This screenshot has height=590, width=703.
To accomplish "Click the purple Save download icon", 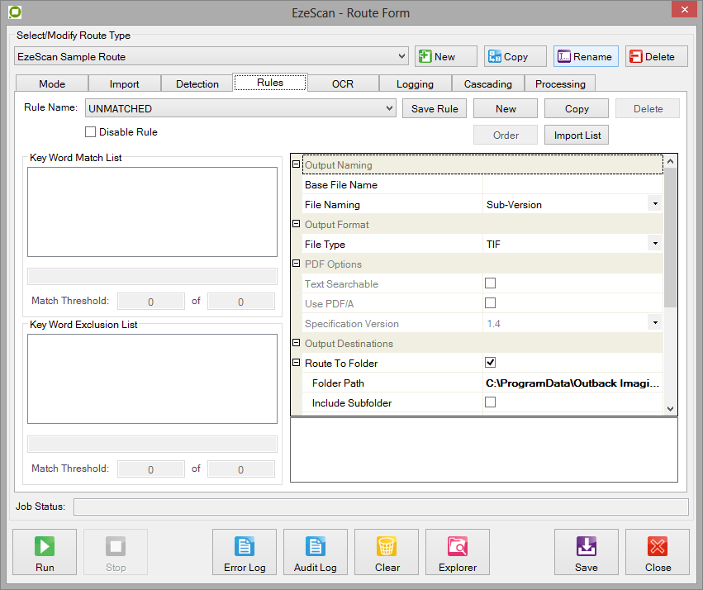I will 586,546.
